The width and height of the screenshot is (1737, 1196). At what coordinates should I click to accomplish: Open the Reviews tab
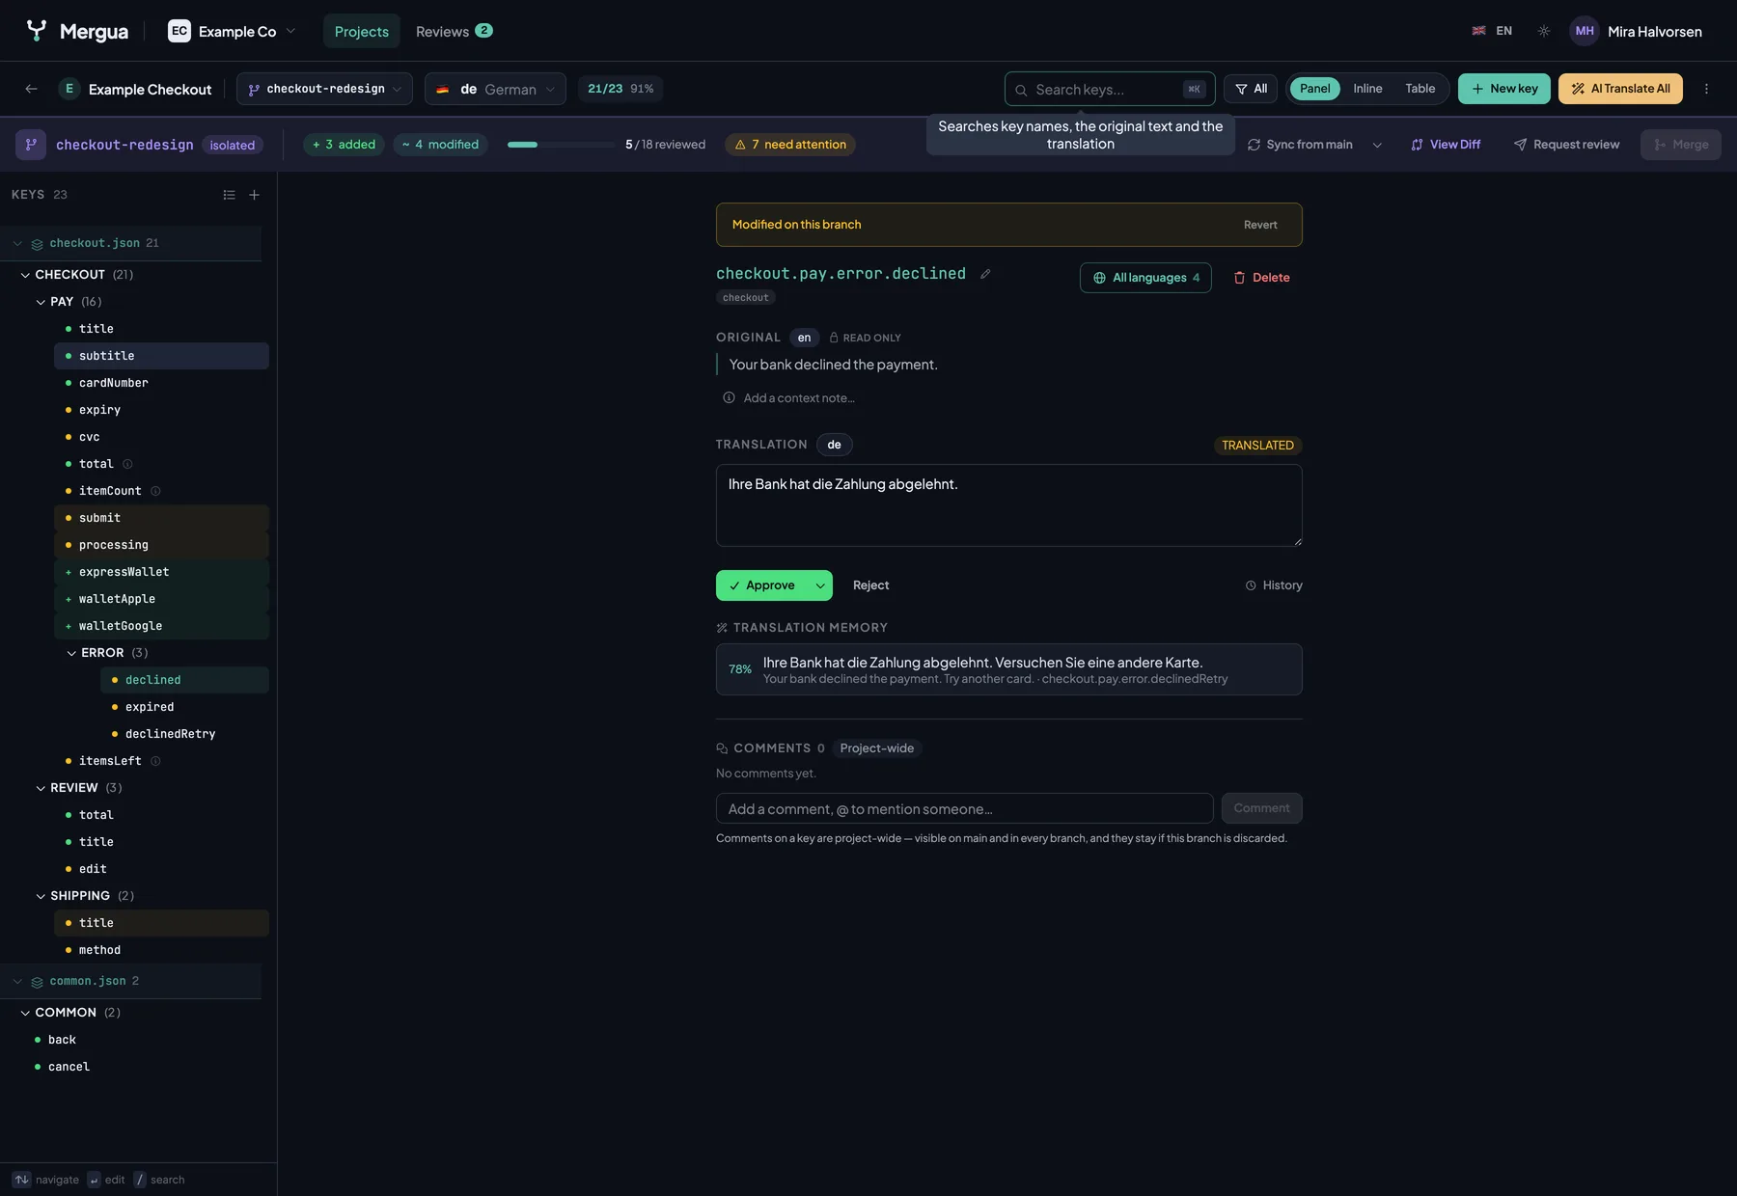click(454, 31)
